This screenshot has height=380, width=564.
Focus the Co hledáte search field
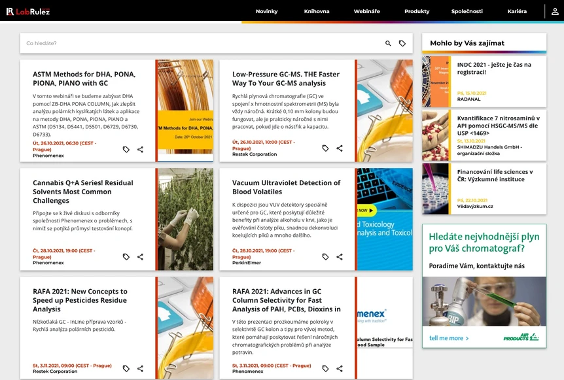(196, 43)
